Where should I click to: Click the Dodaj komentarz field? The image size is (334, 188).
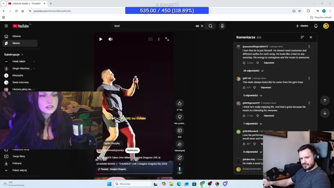[252, 169]
